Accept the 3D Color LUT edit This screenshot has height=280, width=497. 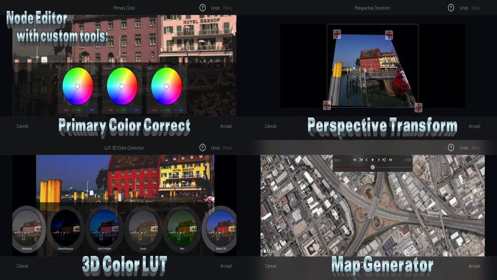[x=226, y=266]
